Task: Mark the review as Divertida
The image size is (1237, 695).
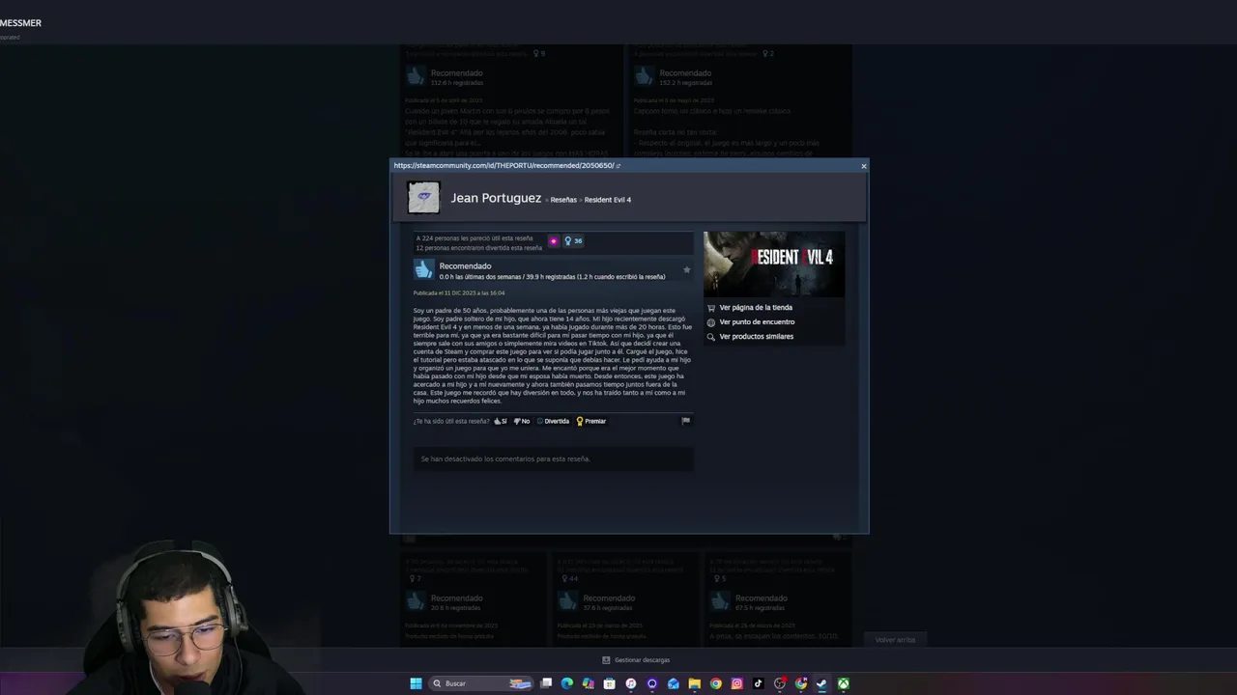Action: (x=553, y=421)
